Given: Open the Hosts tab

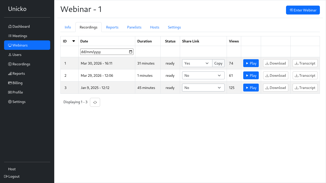Looking at the screenshot, I should pos(155,27).
